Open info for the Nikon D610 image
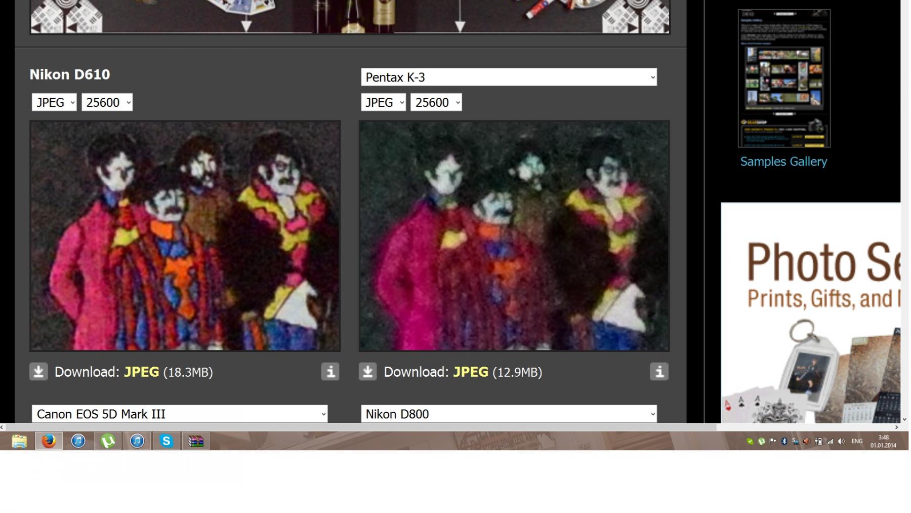This screenshot has width=911, height=513. (330, 372)
